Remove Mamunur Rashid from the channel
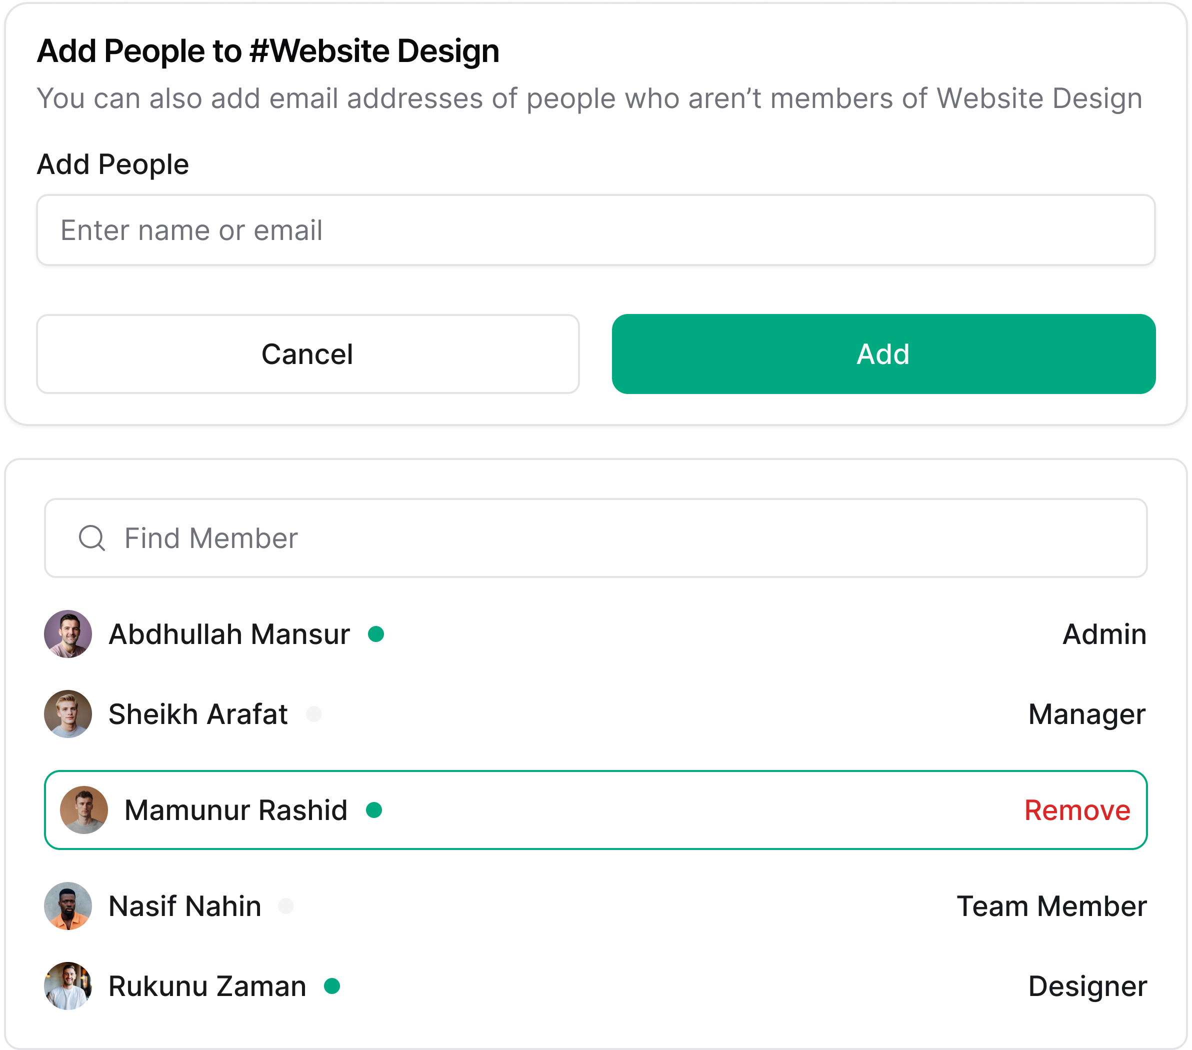 point(1076,809)
